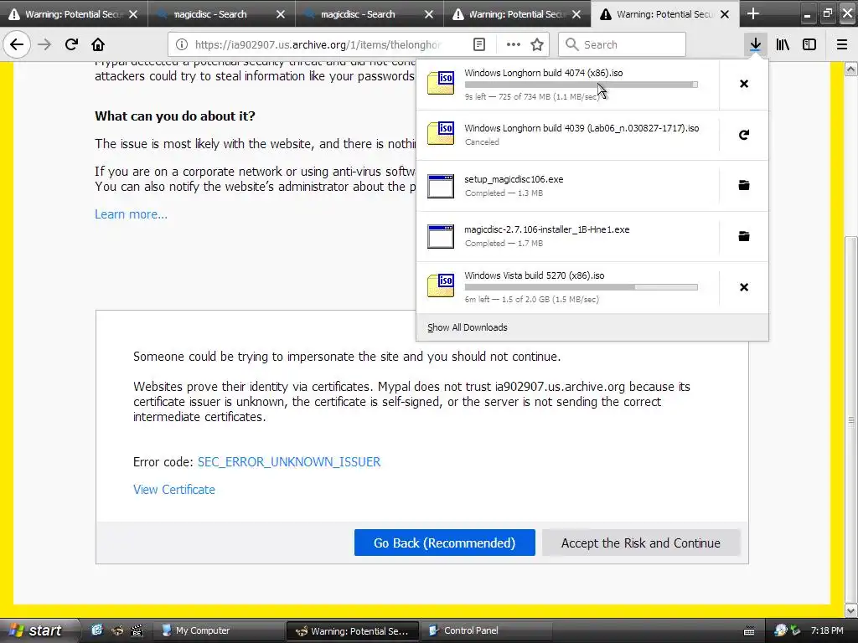Viewport: 858px width, 643px height.
Task: Close the downloads panel via arrow button
Action: [x=755, y=44]
